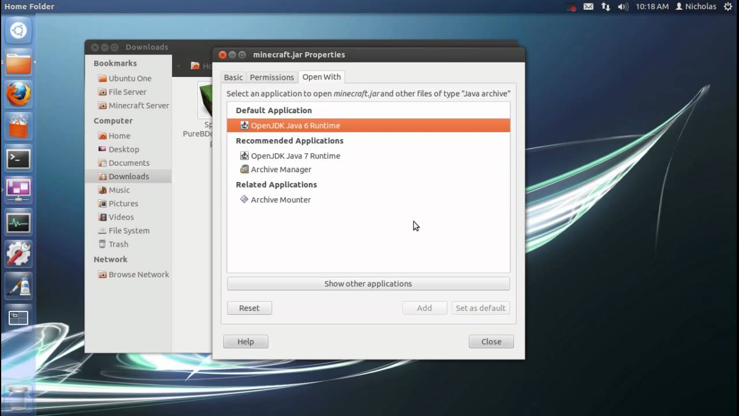Screen dimensions: 739x416
Task: Open the Nicholas user menu
Action: 696,6
